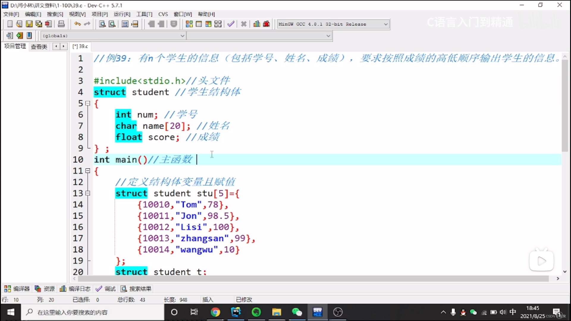Click the Compile icon with colored squares
Screen dimensions: 571x321
pos(189,24)
